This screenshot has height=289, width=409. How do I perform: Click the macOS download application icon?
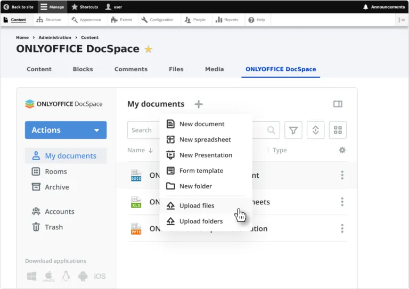49,276
